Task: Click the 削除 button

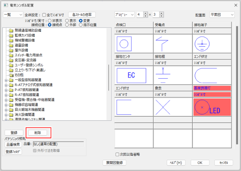Action: click(x=38, y=132)
